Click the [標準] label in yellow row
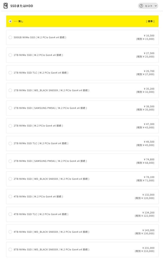This screenshot has width=163, height=259. (150, 21)
